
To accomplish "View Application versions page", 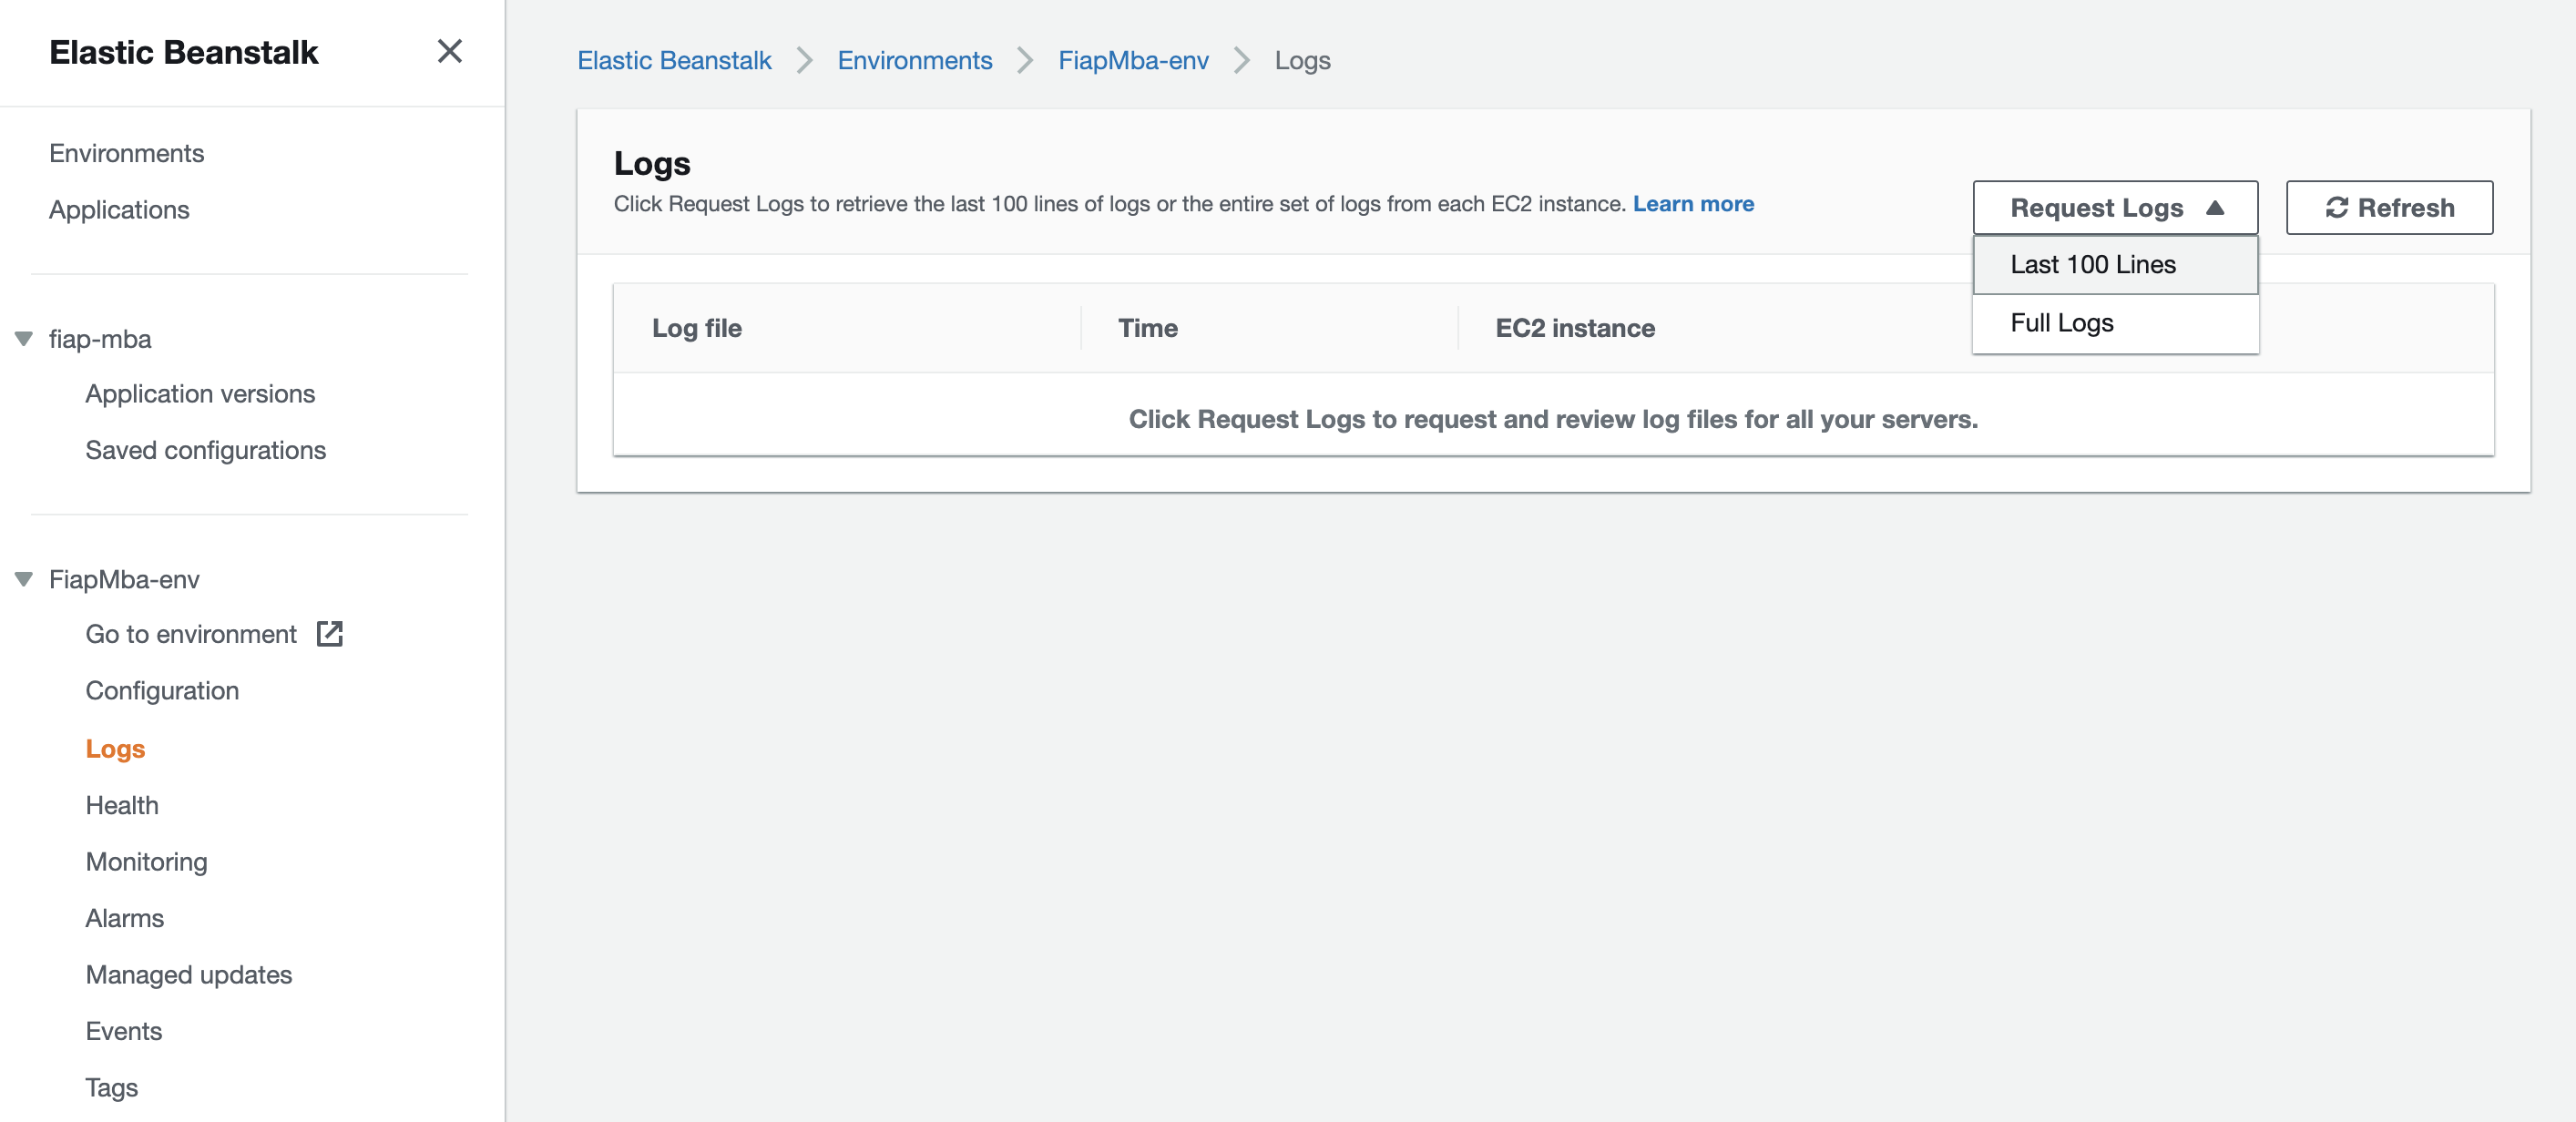I will (200, 394).
